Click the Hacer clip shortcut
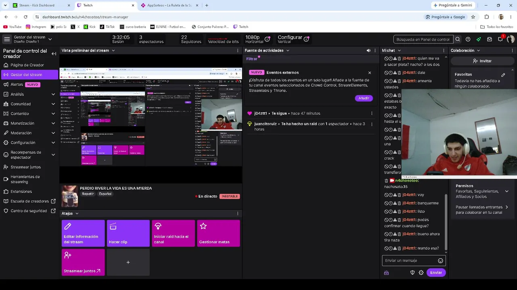Viewport: 517px width, 290px height. tap(128, 233)
